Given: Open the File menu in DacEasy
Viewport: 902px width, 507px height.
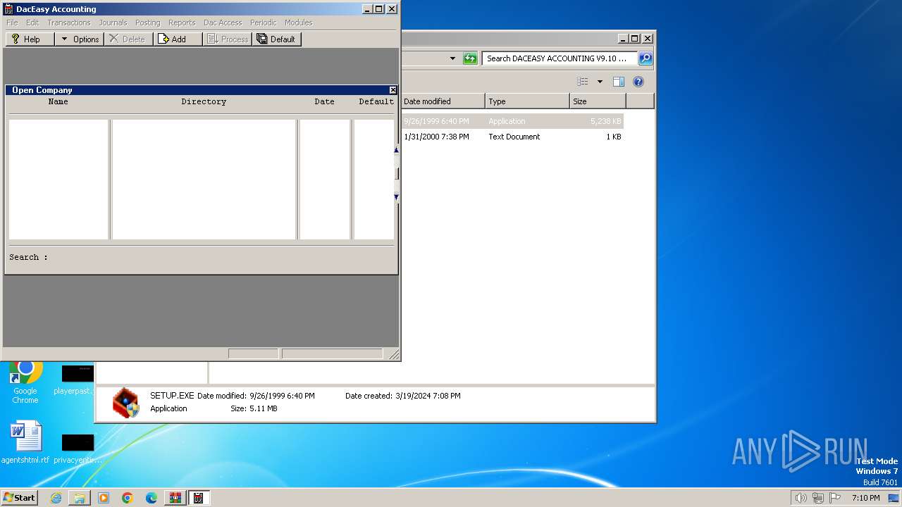Looking at the screenshot, I should [x=12, y=23].
